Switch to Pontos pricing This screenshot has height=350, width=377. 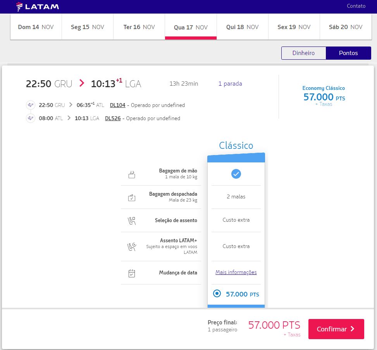(x=348, y=53)
